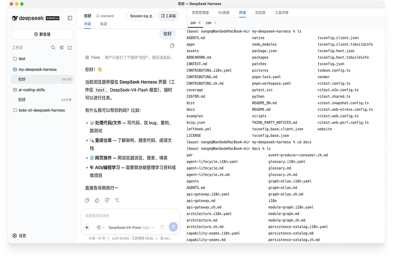The height and width of the screenshot is (261, 393).
Task: Start a new conversation with 新会话
Action: pos(42,34)
